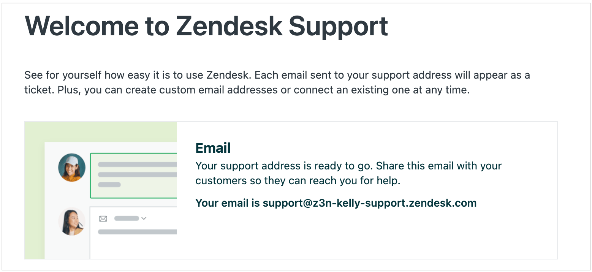
Task: Click 'customers so they can reach you' line
Action: point(298,180)
